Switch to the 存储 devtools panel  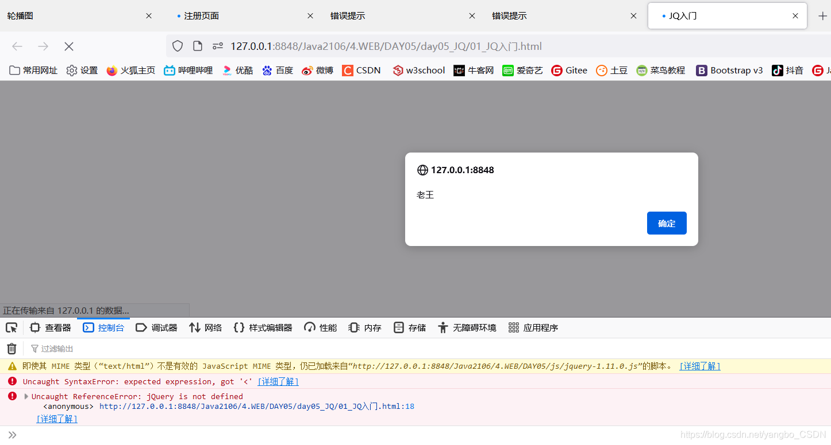[409, 328]
